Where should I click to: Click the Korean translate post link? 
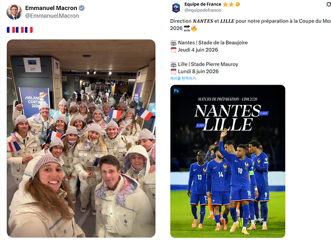coord(183,78)
